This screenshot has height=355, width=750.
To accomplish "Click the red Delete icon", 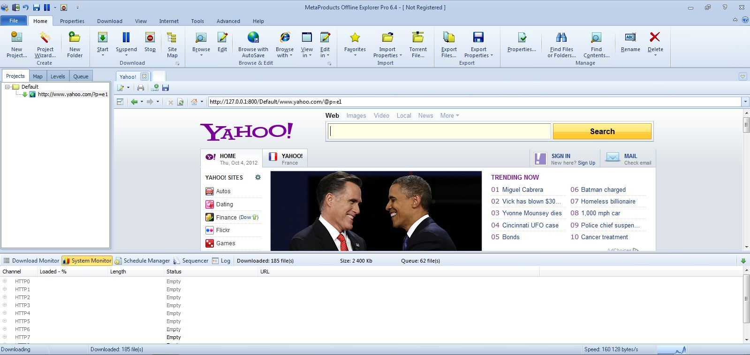I will pos(655,38).
